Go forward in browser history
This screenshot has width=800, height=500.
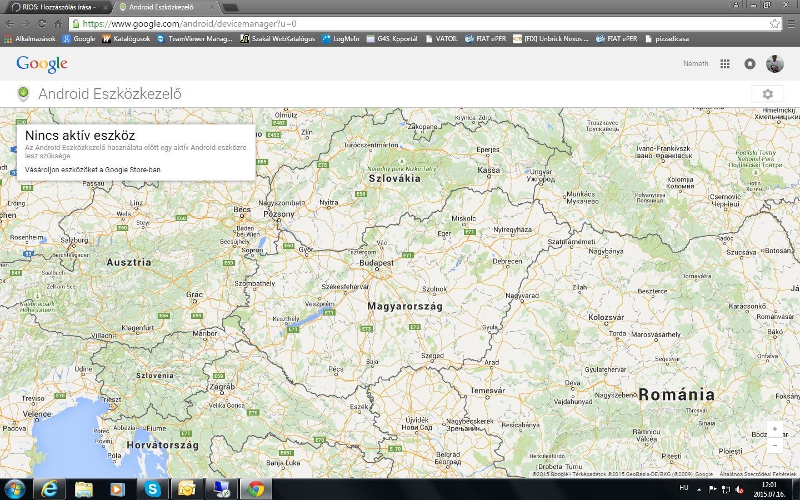(x=26, y=24)
